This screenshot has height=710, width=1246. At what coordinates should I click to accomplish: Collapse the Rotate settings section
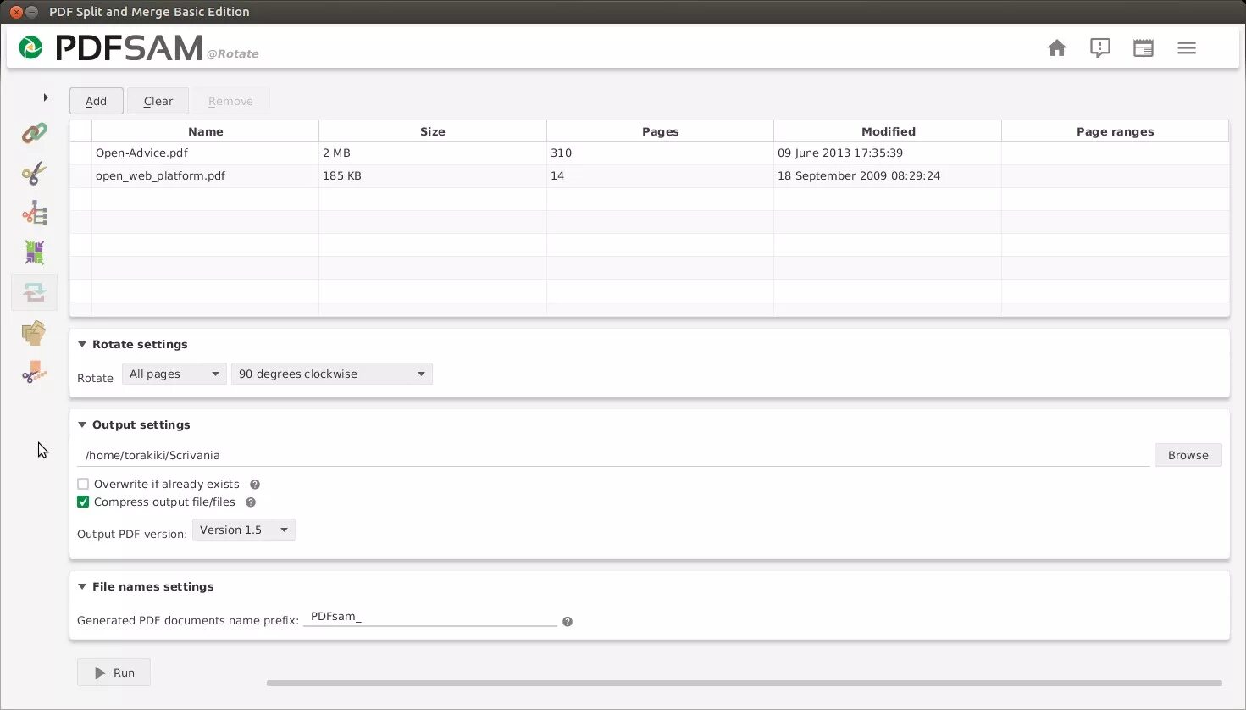coord(82,344)
